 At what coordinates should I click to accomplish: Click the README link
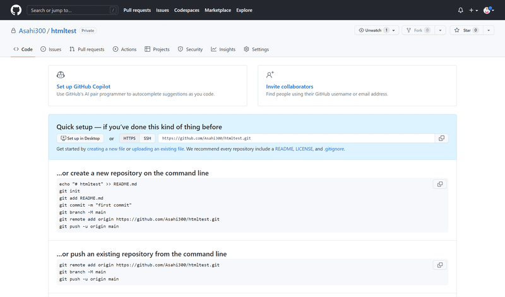[x=284, y=149]
